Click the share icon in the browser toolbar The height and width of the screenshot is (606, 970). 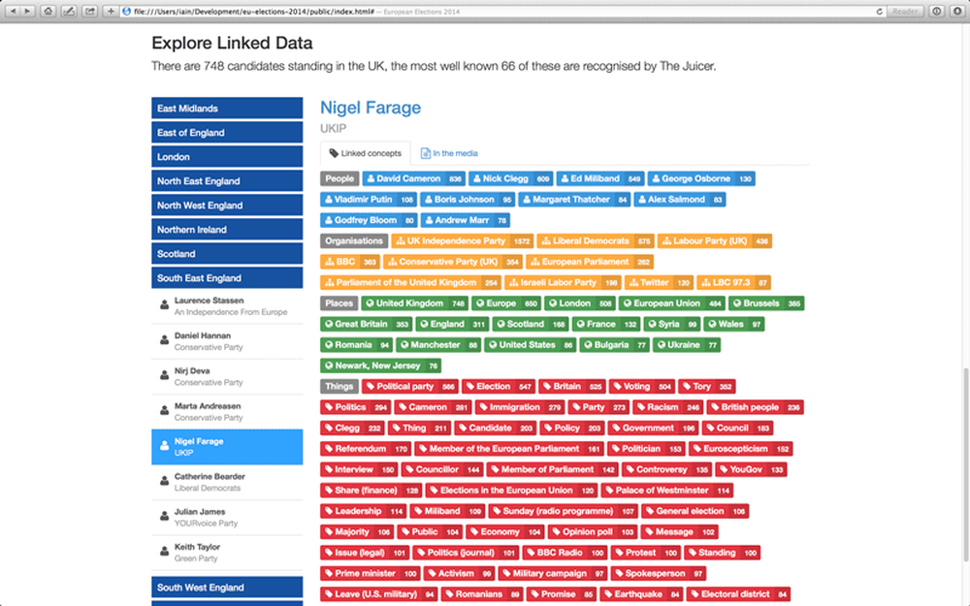pyautogui.click(x=89, y=11)
